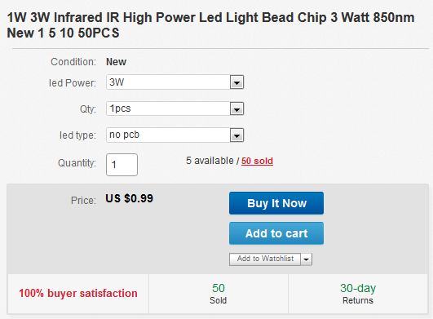Image resolution: width=433 pixels, height=319 pixels.
Task: Expand the Qty 1pcs dropdown arrow
Action: (x=236, y=109)
